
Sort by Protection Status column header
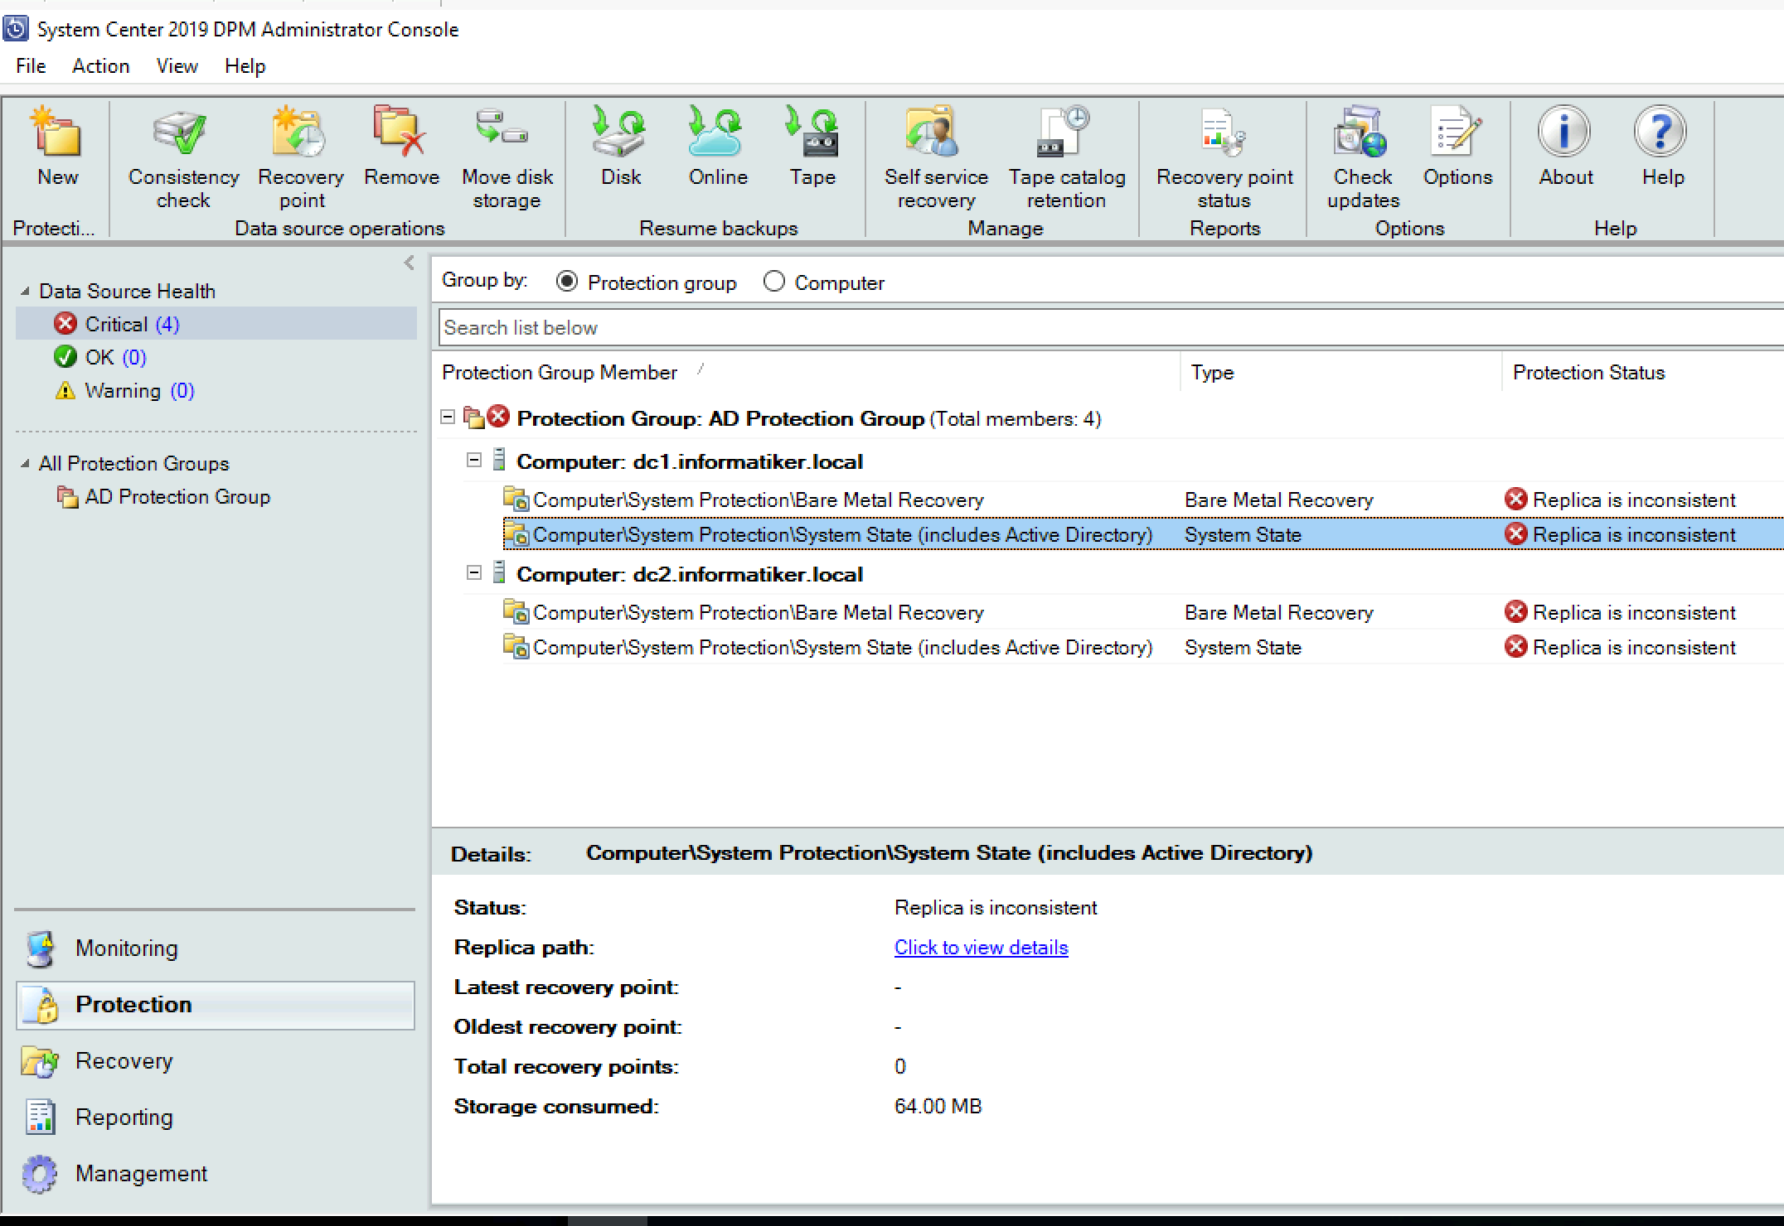(1642, 372)
